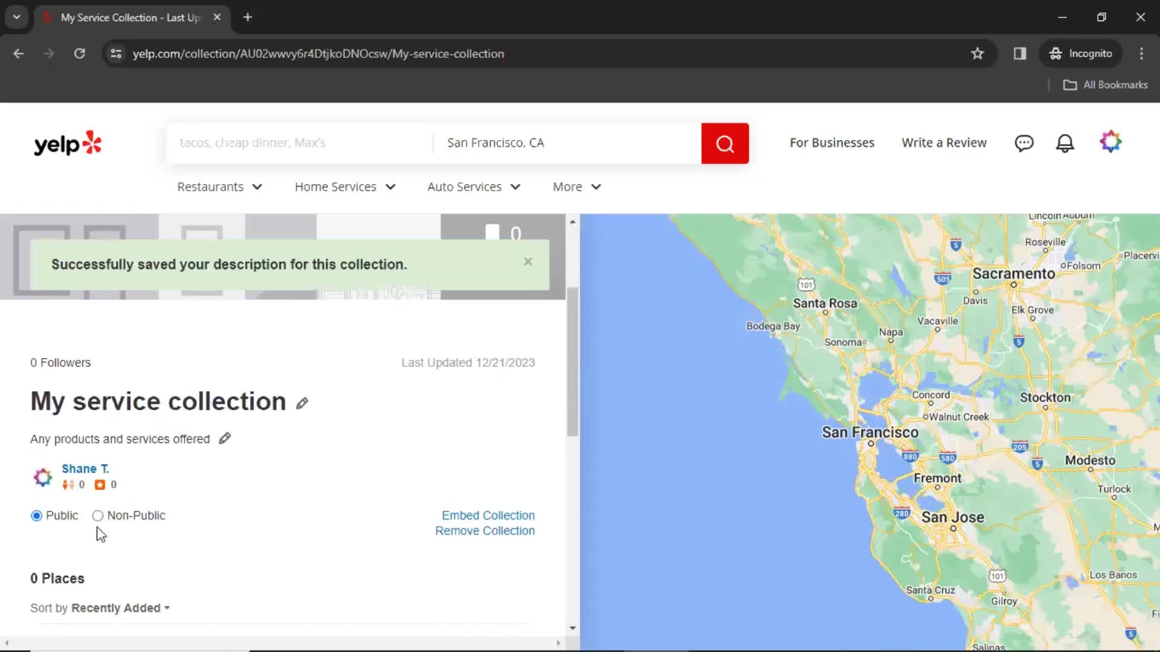Viewport: 1160px width, 652px height.
Task: Expand the Auto Services menu
Action: pos(474,187)
